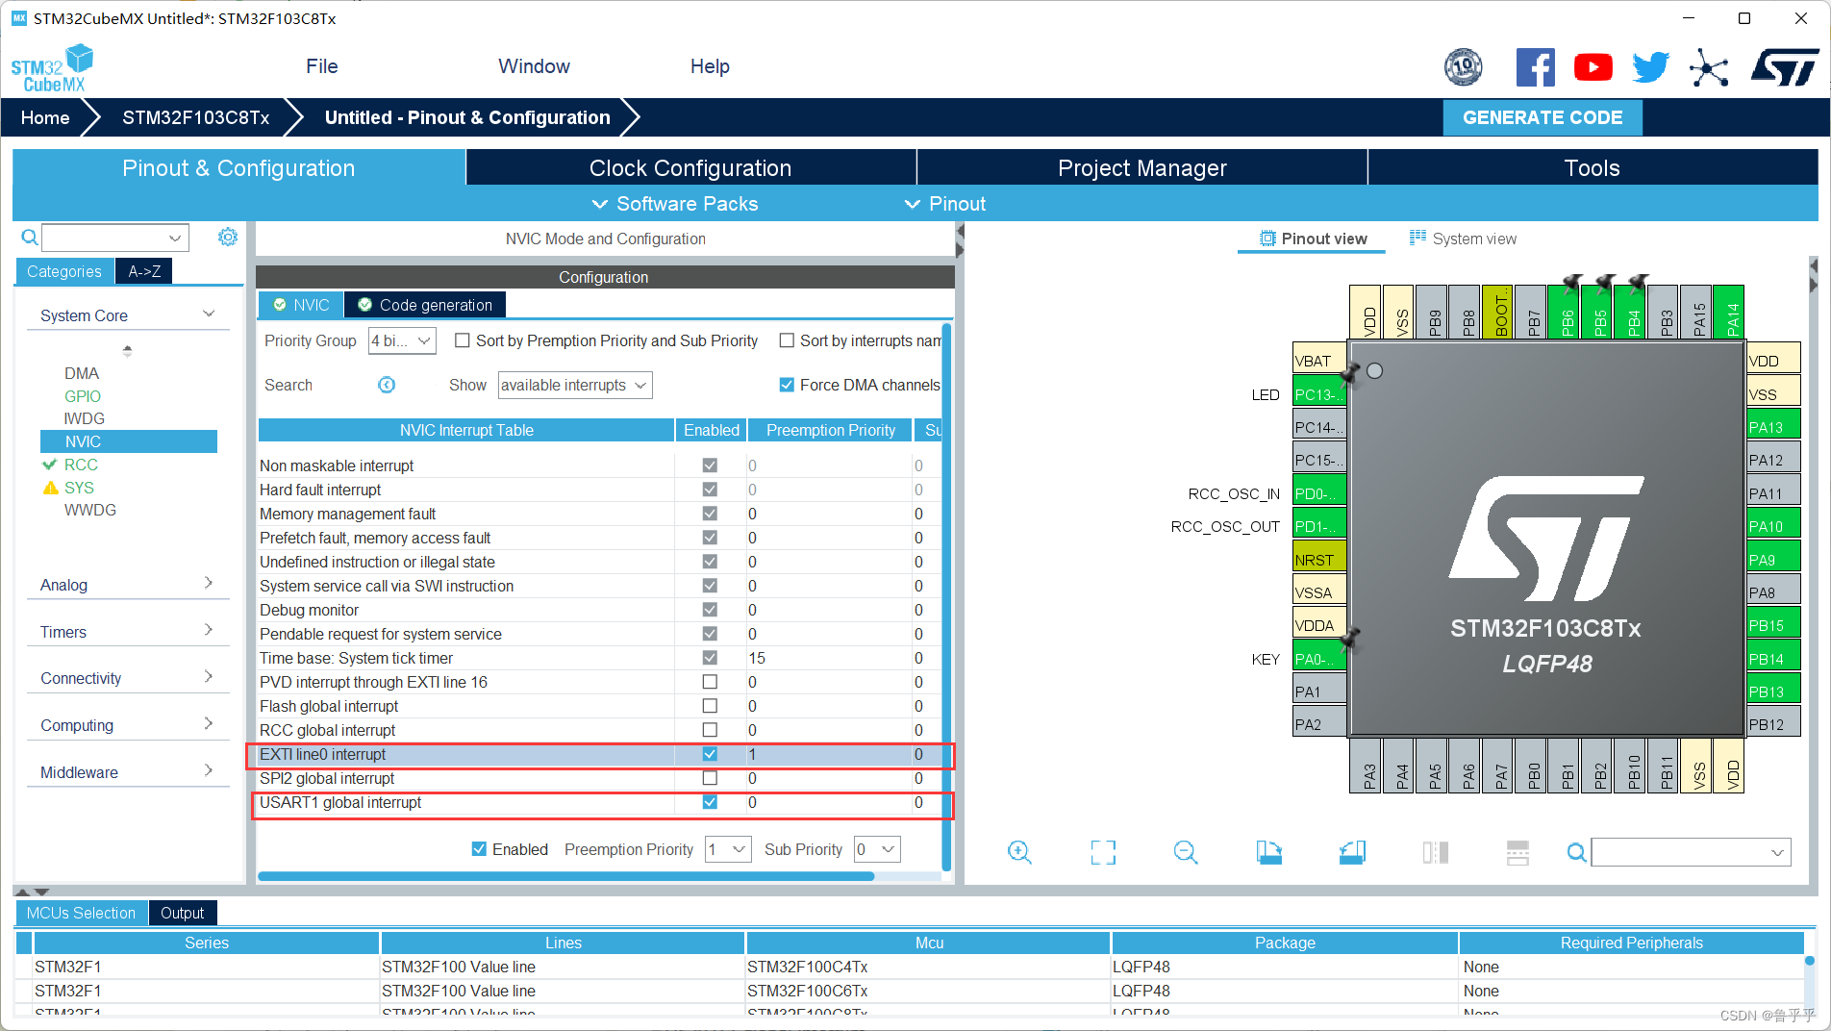The height and width of the screenshot is (1031, 1831).
Task: Click the category search combo box
Action: 115,237
